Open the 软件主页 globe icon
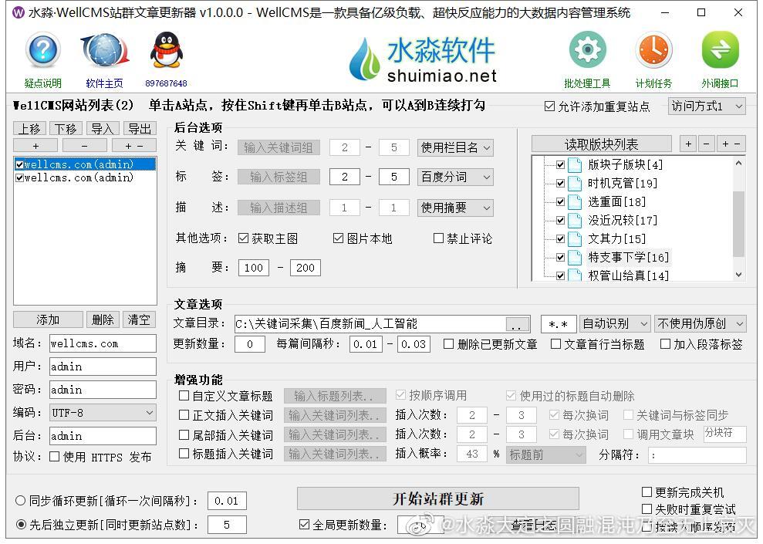This screenshot has width=763, height=544. 105,49
